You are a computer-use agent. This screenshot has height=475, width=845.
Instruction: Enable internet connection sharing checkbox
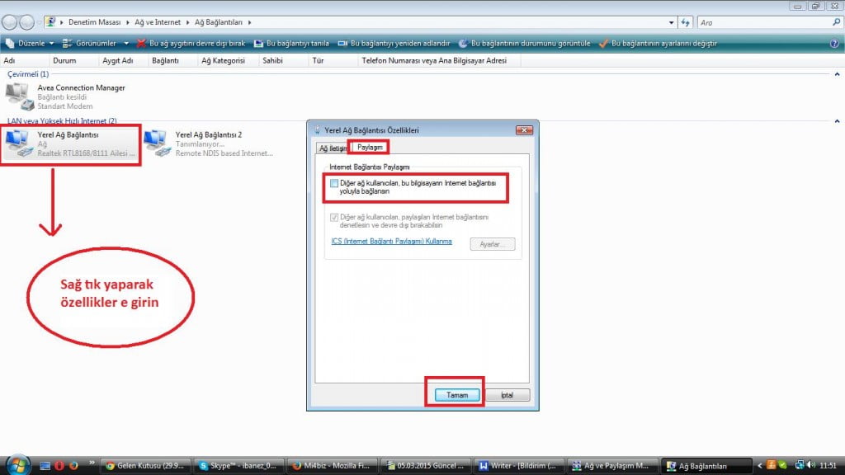pyautogui.click(x=334, y=184)
